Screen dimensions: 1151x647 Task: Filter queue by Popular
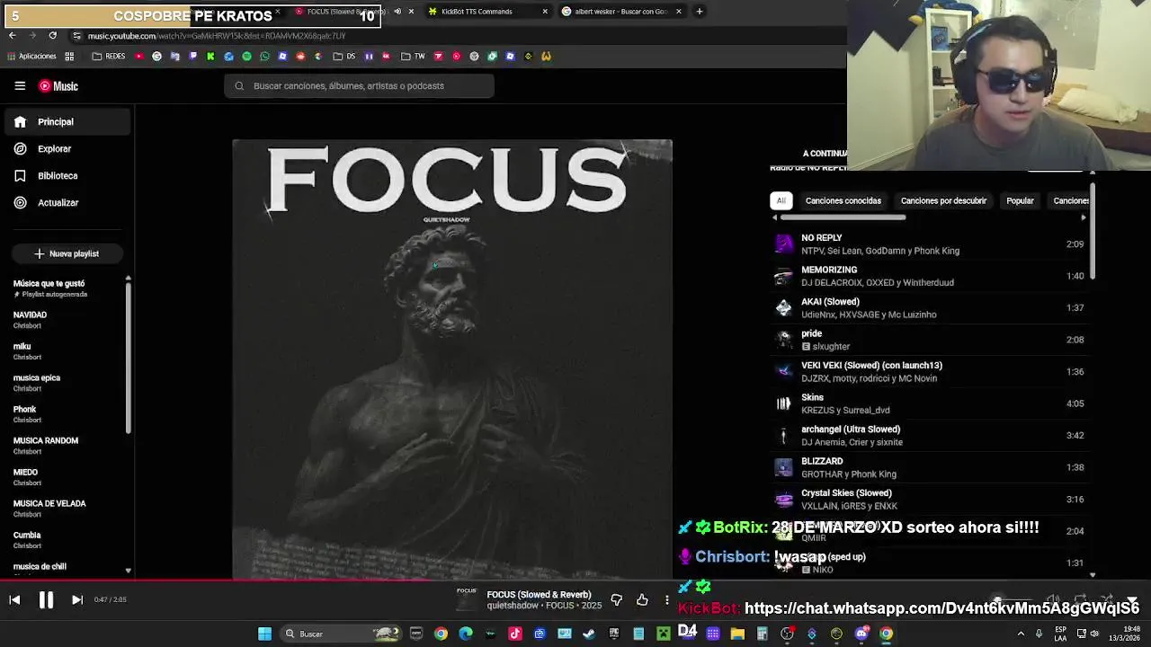tap(1020, 200)
